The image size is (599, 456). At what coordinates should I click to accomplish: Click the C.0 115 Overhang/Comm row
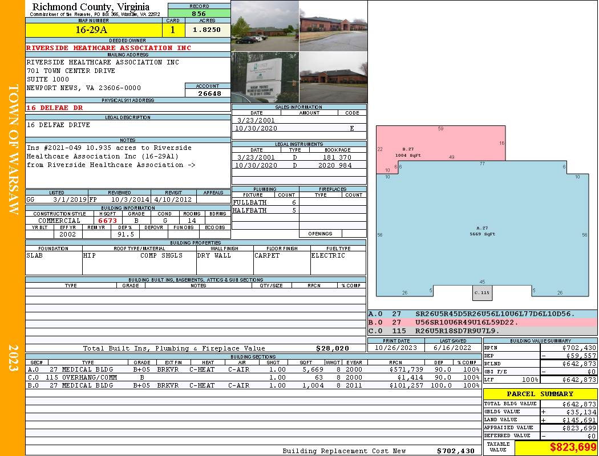(x=253, y=377)
